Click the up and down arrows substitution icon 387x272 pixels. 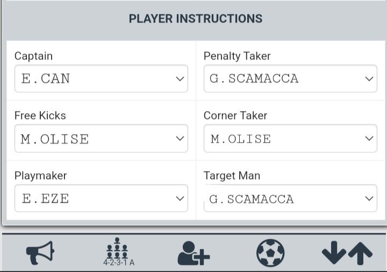pyautogui.click(x=347, y=253)
